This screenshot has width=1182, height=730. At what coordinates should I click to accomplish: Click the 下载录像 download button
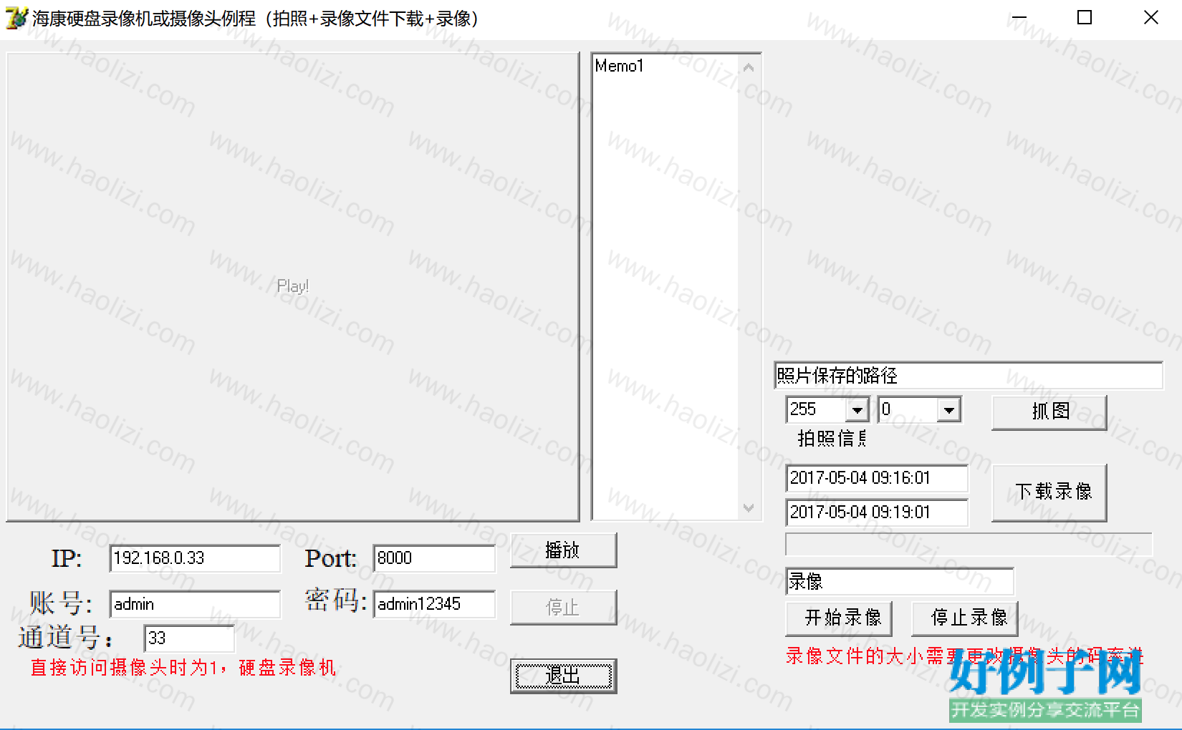click(1049, 492)
